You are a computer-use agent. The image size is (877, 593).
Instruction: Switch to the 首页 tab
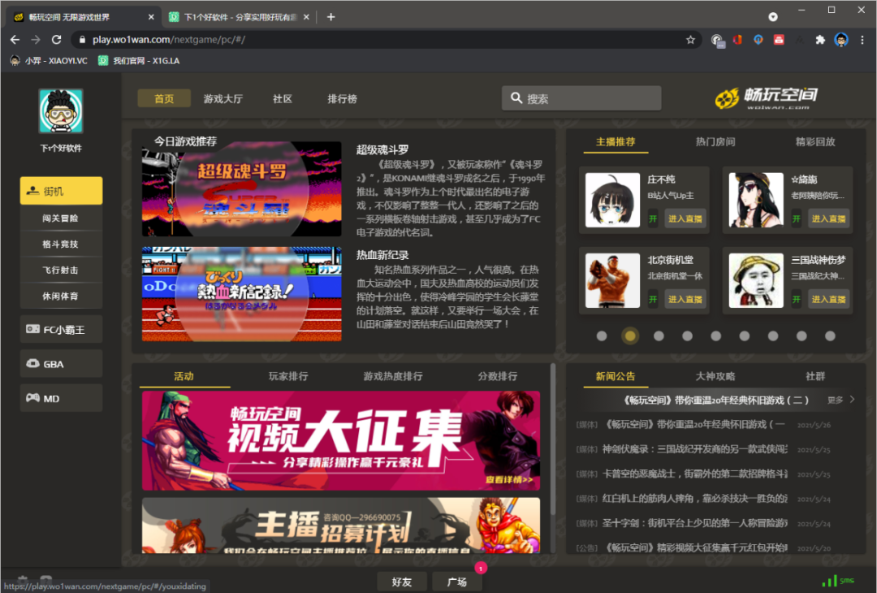[164, 98]
